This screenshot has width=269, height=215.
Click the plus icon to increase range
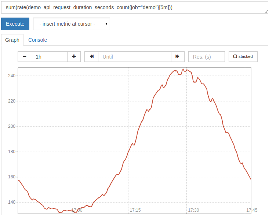[74, 56]
